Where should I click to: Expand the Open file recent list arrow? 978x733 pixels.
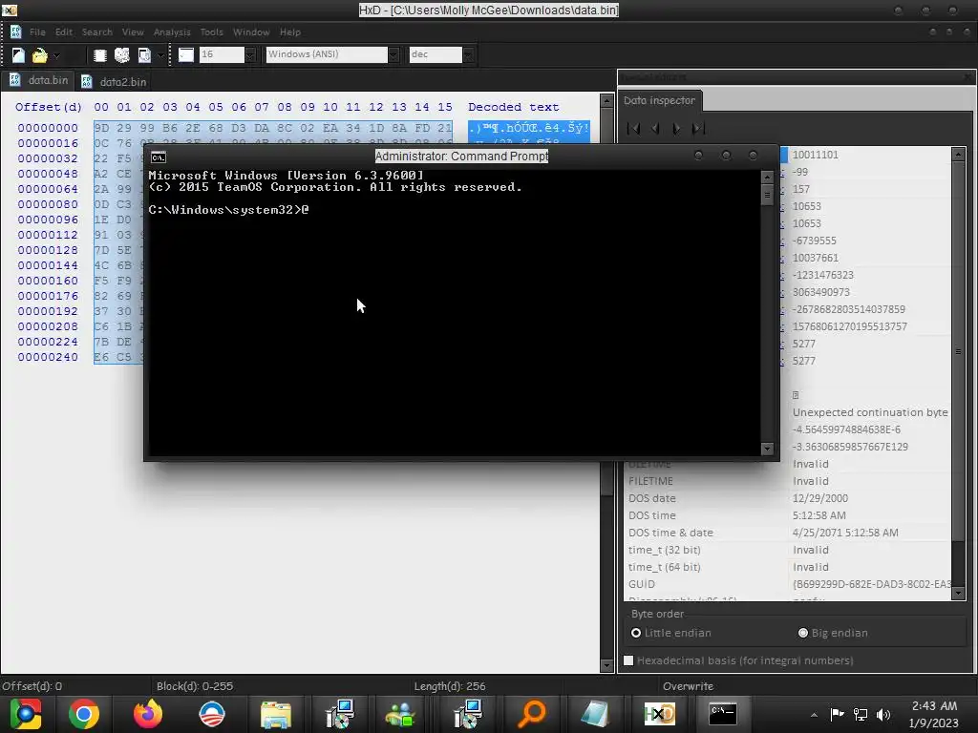[x=56, y=55]
